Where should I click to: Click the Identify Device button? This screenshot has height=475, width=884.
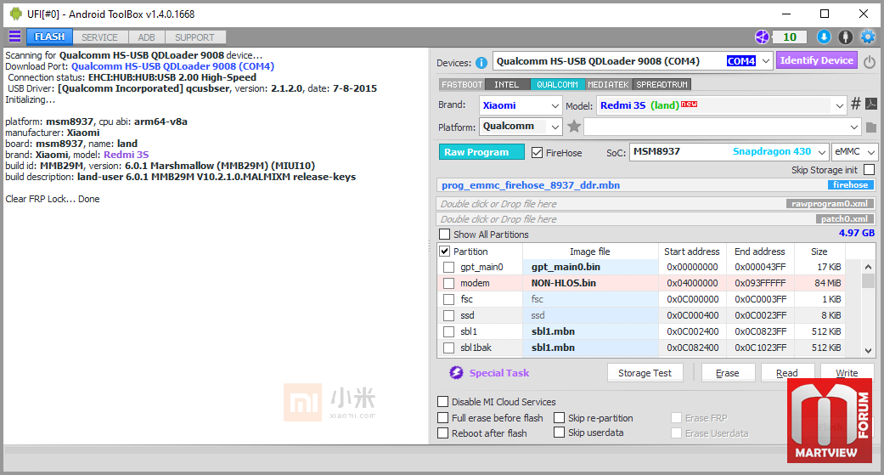pyautogui.click(x=816, y=60)
